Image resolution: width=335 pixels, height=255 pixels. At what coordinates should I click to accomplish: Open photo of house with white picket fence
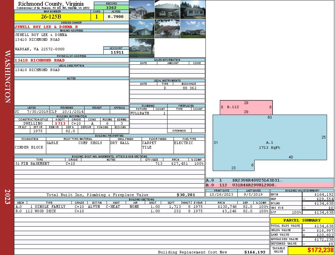click(x=167, y=29)
